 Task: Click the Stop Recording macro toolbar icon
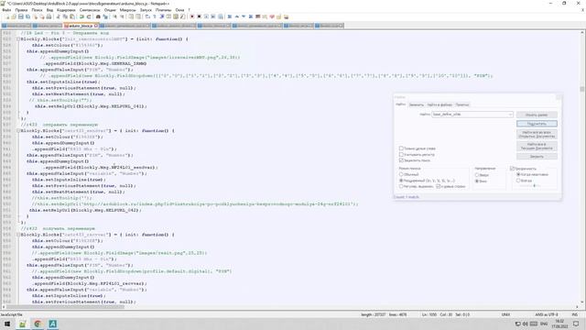199,16
